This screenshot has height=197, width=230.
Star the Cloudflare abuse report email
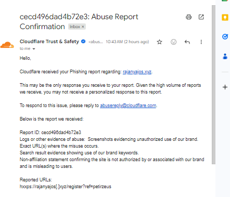159,42
